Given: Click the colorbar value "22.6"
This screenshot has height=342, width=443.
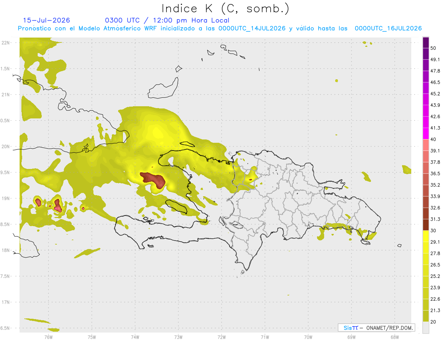Looking at the screenshot, I should [435, 299].
